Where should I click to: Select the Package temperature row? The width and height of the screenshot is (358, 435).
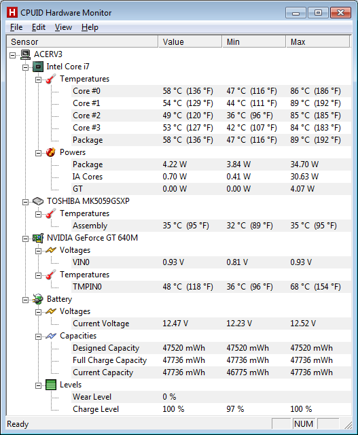[211, 140]
